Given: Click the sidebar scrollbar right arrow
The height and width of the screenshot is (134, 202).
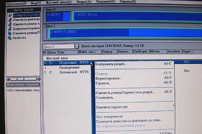Looking at the screenshot, I should click(39, 79).
